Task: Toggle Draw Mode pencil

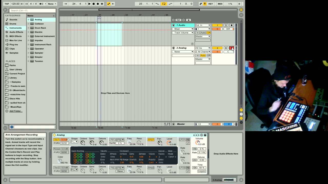Action: [x=201, y=4]
